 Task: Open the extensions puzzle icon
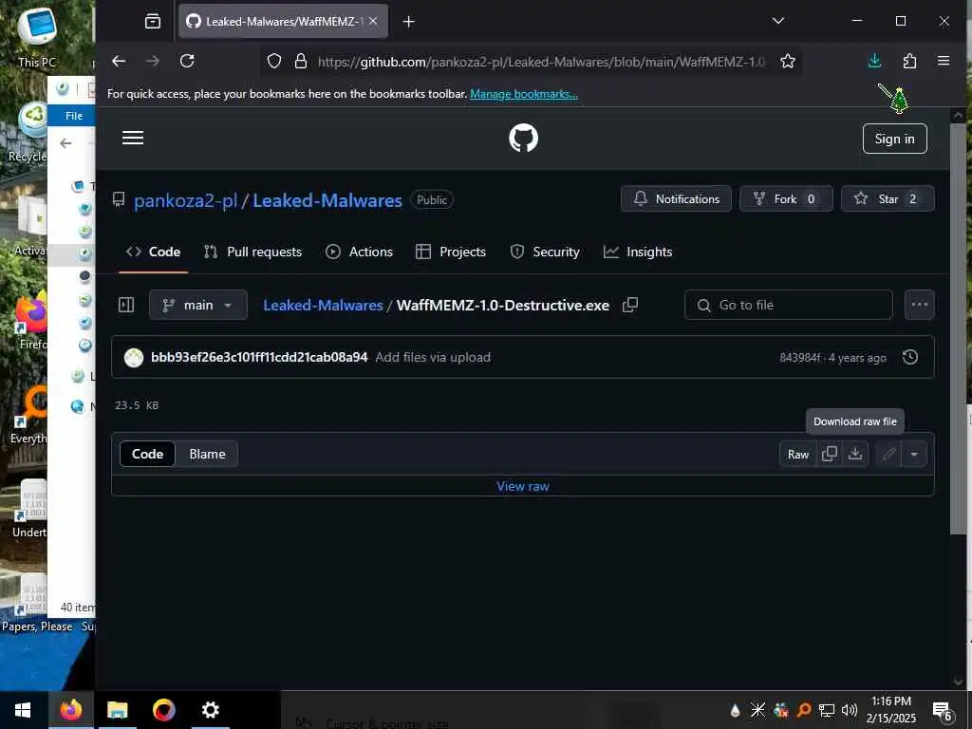(x=909, y=61)
